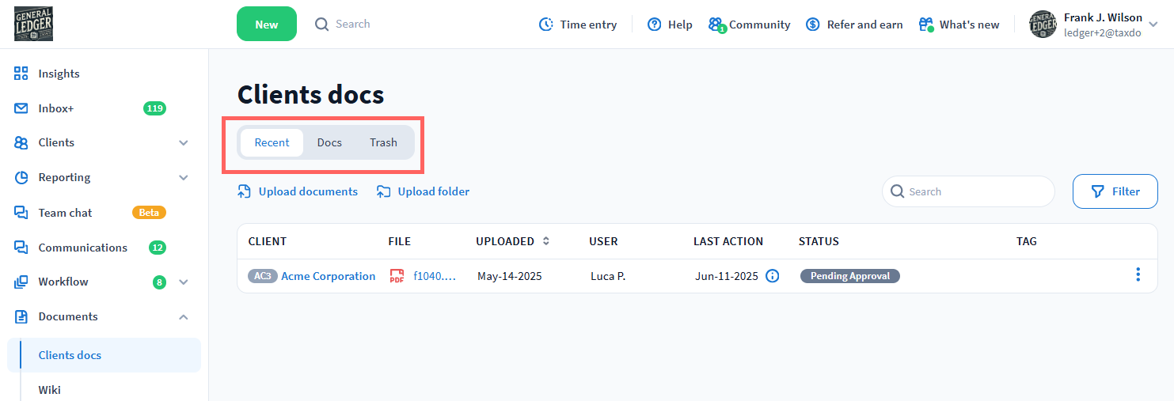Open What's new gift icon

pos(925,25)
